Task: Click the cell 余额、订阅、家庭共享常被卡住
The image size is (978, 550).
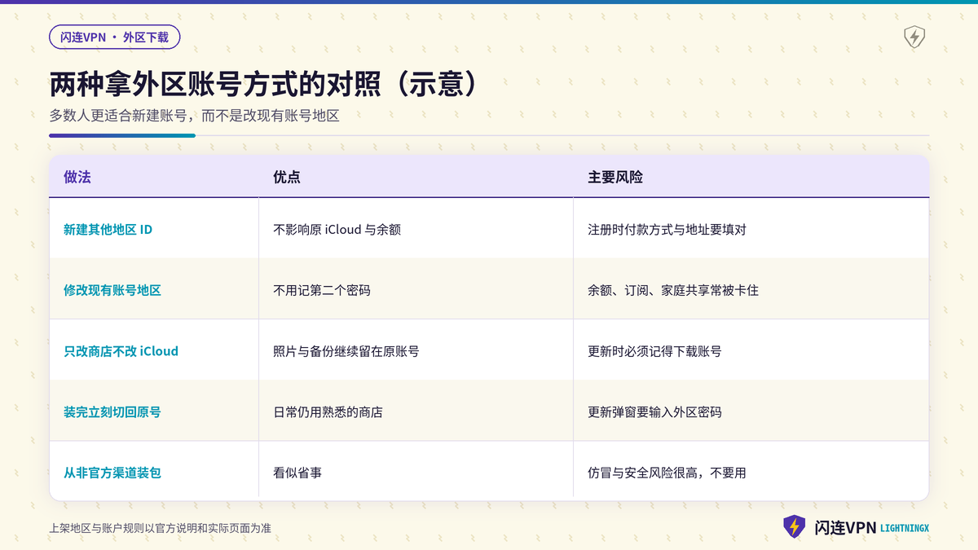Action: (x=673, y=290)
